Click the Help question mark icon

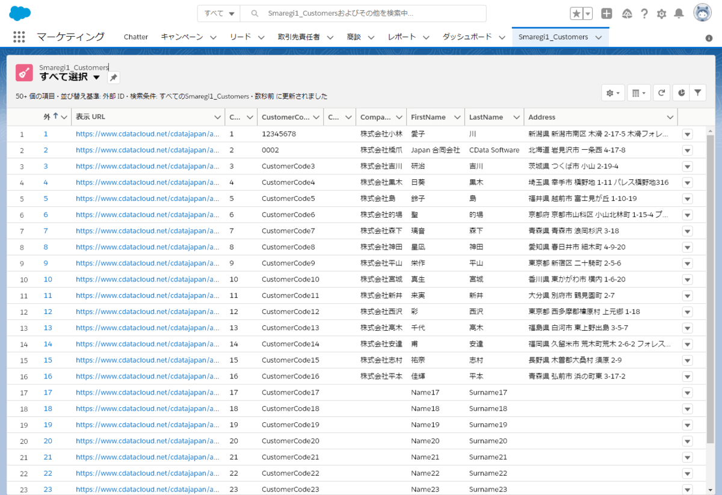(644, 13)
